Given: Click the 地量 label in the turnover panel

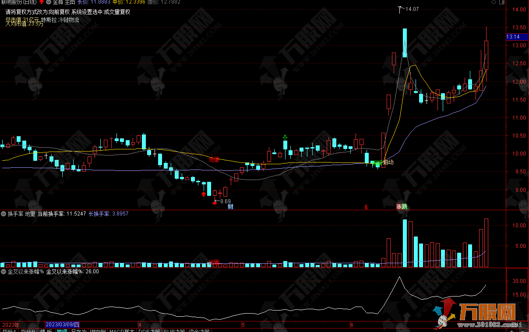Looking at the screenshot, I should click(x=214, y=262).
